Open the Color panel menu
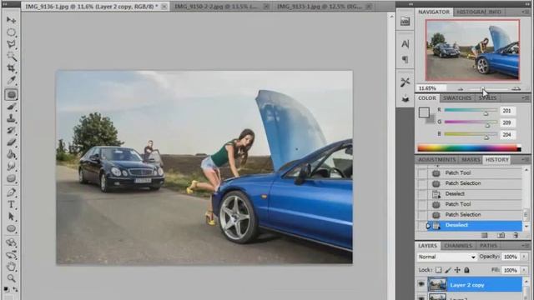The width and height of the screenshot is (534, 300). coord(525,98)
